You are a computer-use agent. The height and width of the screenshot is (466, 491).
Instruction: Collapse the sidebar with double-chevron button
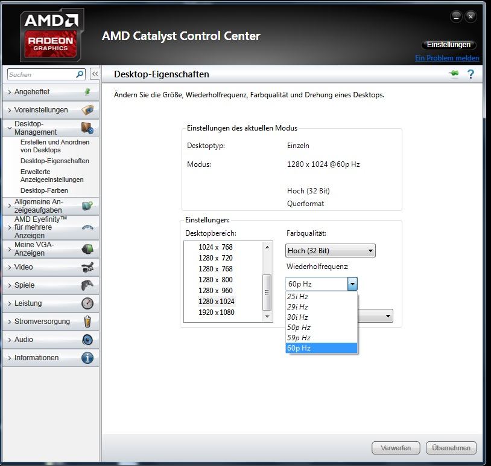[95, 74]
